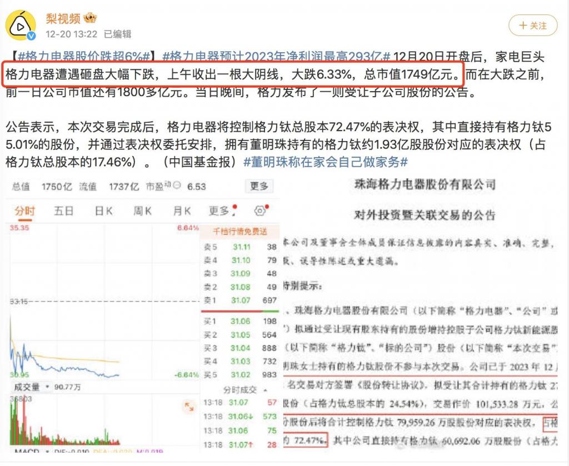Click the 更多 button beside 市盈 value

(259, 187)
